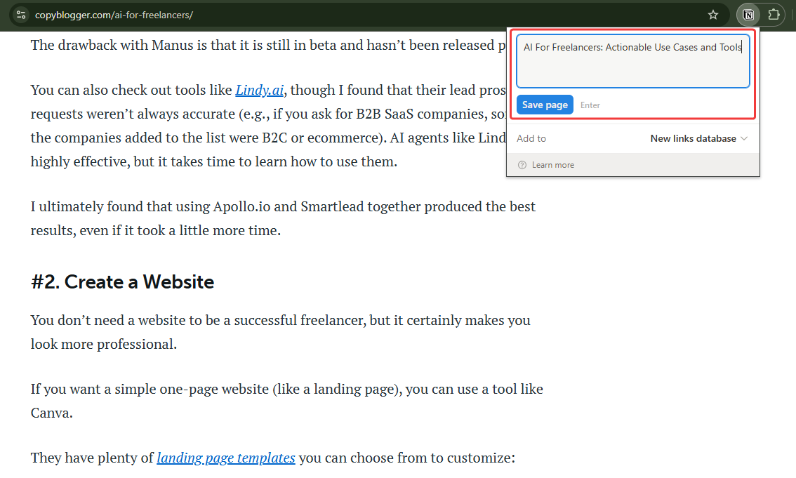View site information icon in address bar
796x478 pixels.
pos(21,15)
